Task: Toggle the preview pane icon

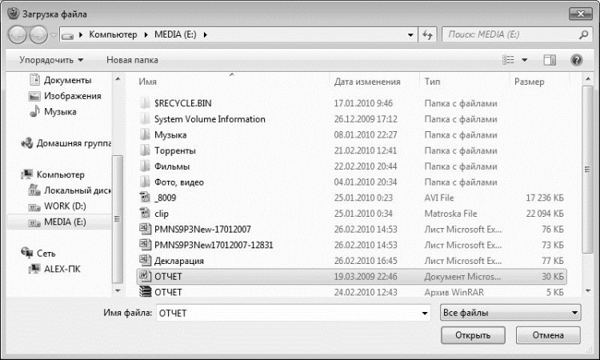Action: click(550, 60)
